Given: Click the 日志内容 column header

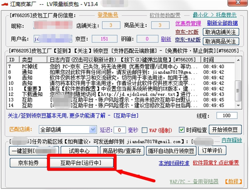Looking at the screenshot, I should 124,60.
